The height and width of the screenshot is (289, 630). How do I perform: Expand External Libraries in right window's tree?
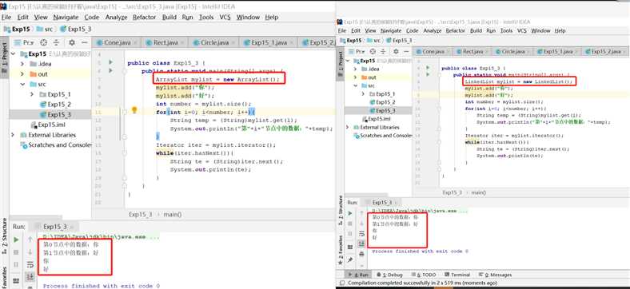click(348, 127)
